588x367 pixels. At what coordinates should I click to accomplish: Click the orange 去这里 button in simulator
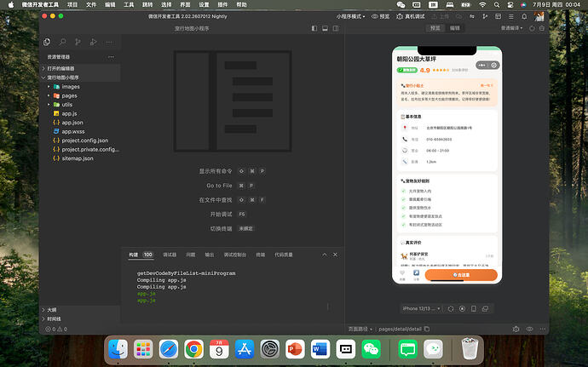[461, 275]
